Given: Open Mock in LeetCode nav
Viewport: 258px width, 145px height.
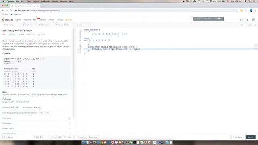Looking at the screenshot, I should coord(35,20).
